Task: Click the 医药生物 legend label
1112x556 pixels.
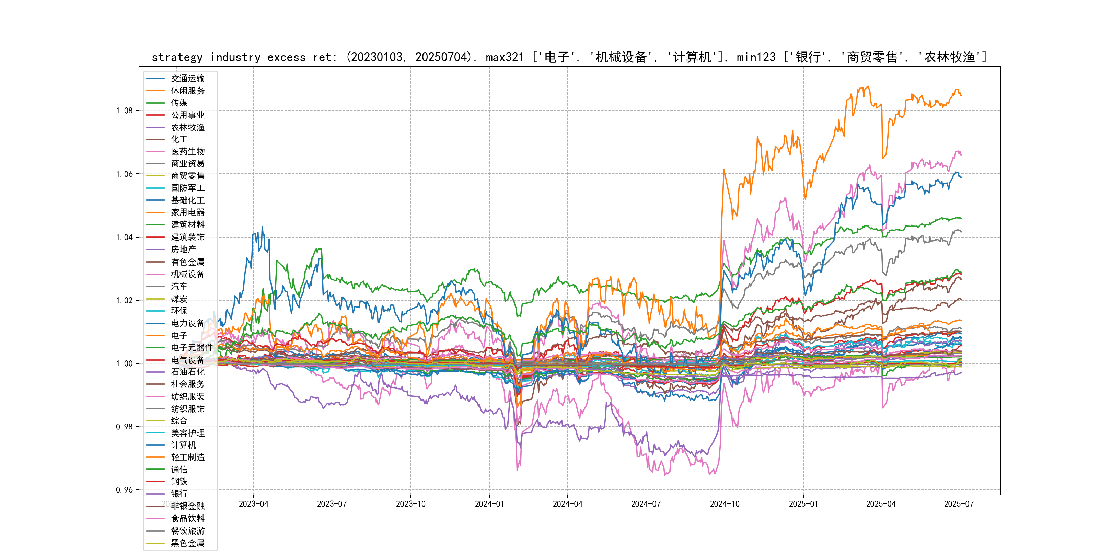Action: coord(187,151)
